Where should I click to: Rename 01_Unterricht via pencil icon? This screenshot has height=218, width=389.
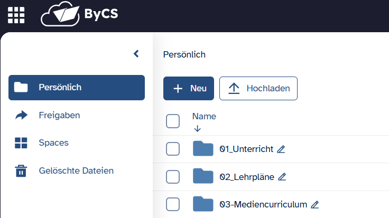coord(281,149)
